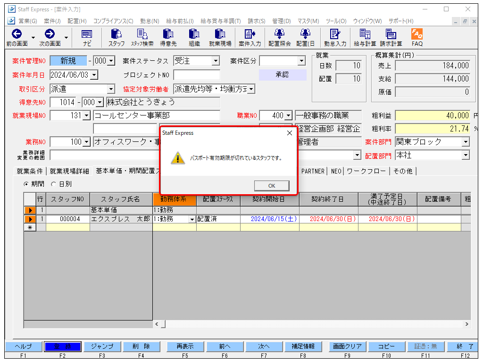Click row marker arrow for 基本単価 row

click(x=30, y=210)
